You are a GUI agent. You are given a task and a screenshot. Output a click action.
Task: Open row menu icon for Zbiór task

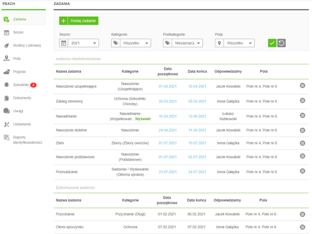click(303, 143)
